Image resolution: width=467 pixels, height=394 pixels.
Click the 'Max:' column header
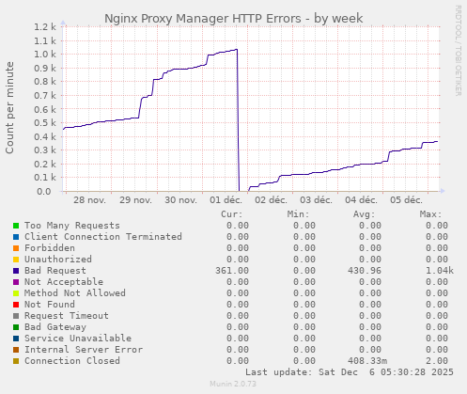430,214
